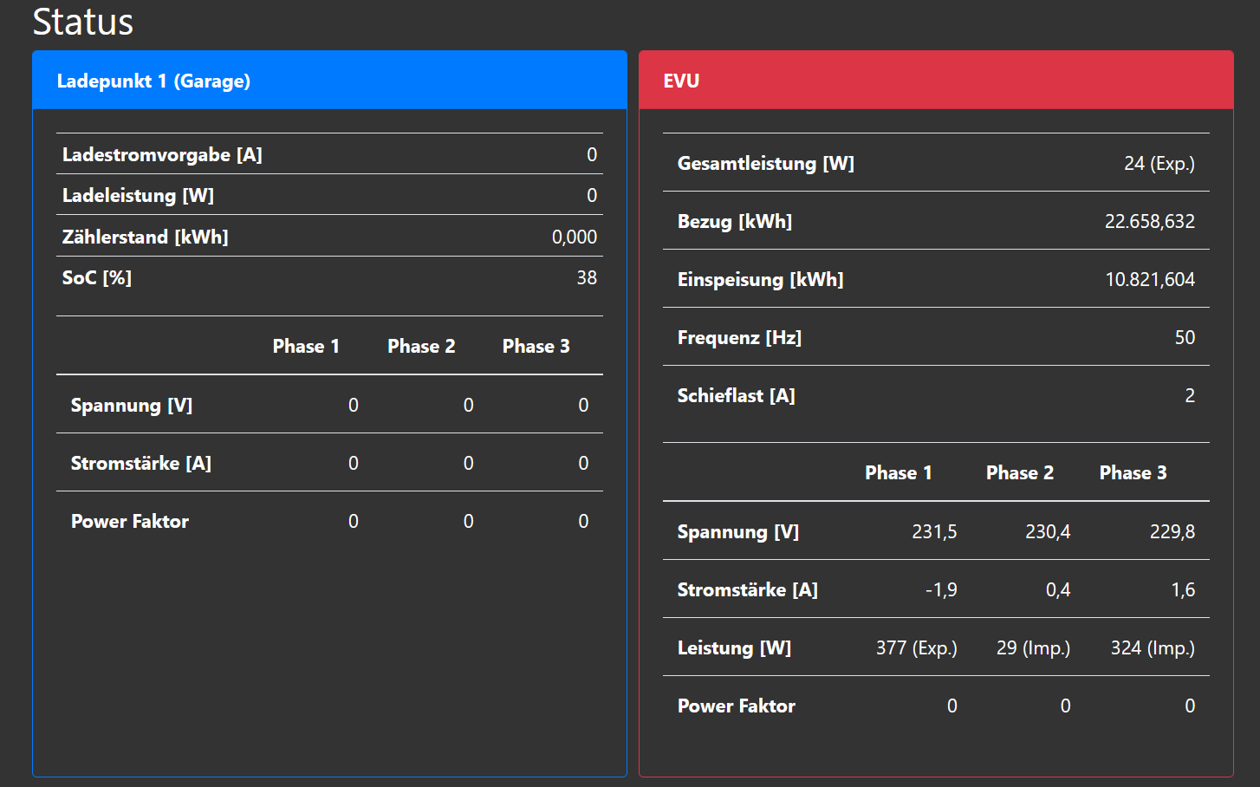Click the EVU voltage value 230,4

(1048, 531)
